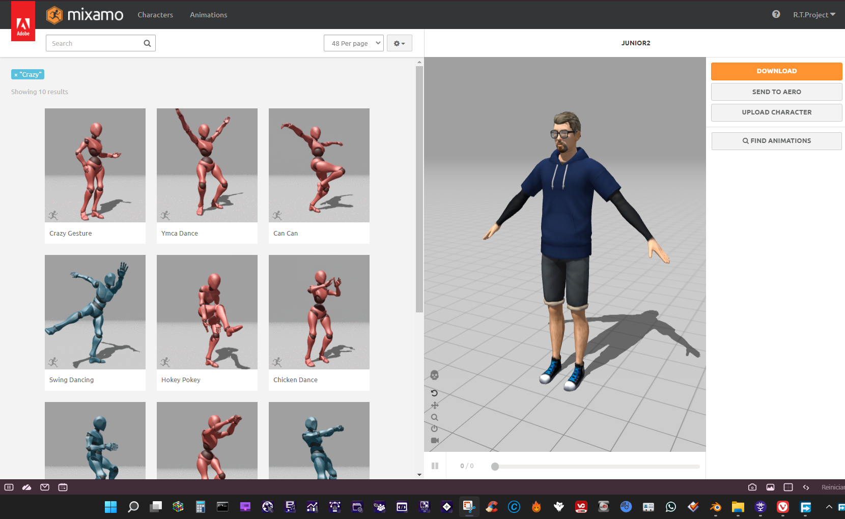This screenshot has width=845, height=519.
Task: Open the help icon in the top bar
Action: [x=776, y=14]
